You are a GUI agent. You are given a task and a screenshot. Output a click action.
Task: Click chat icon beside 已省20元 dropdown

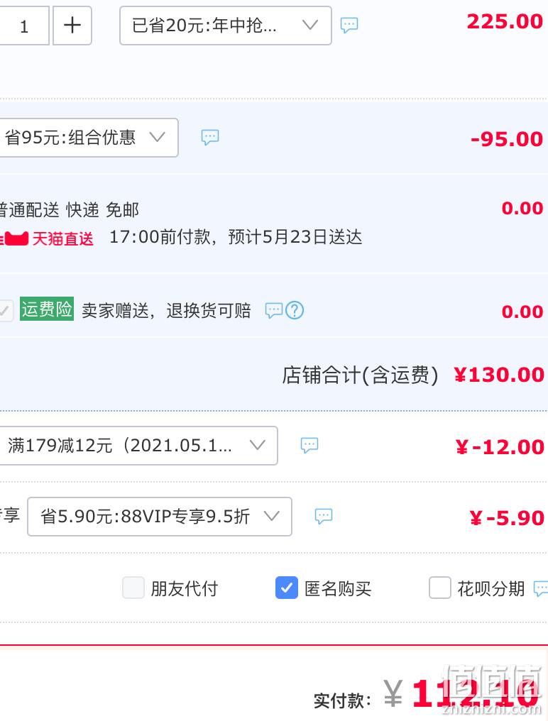349,25
